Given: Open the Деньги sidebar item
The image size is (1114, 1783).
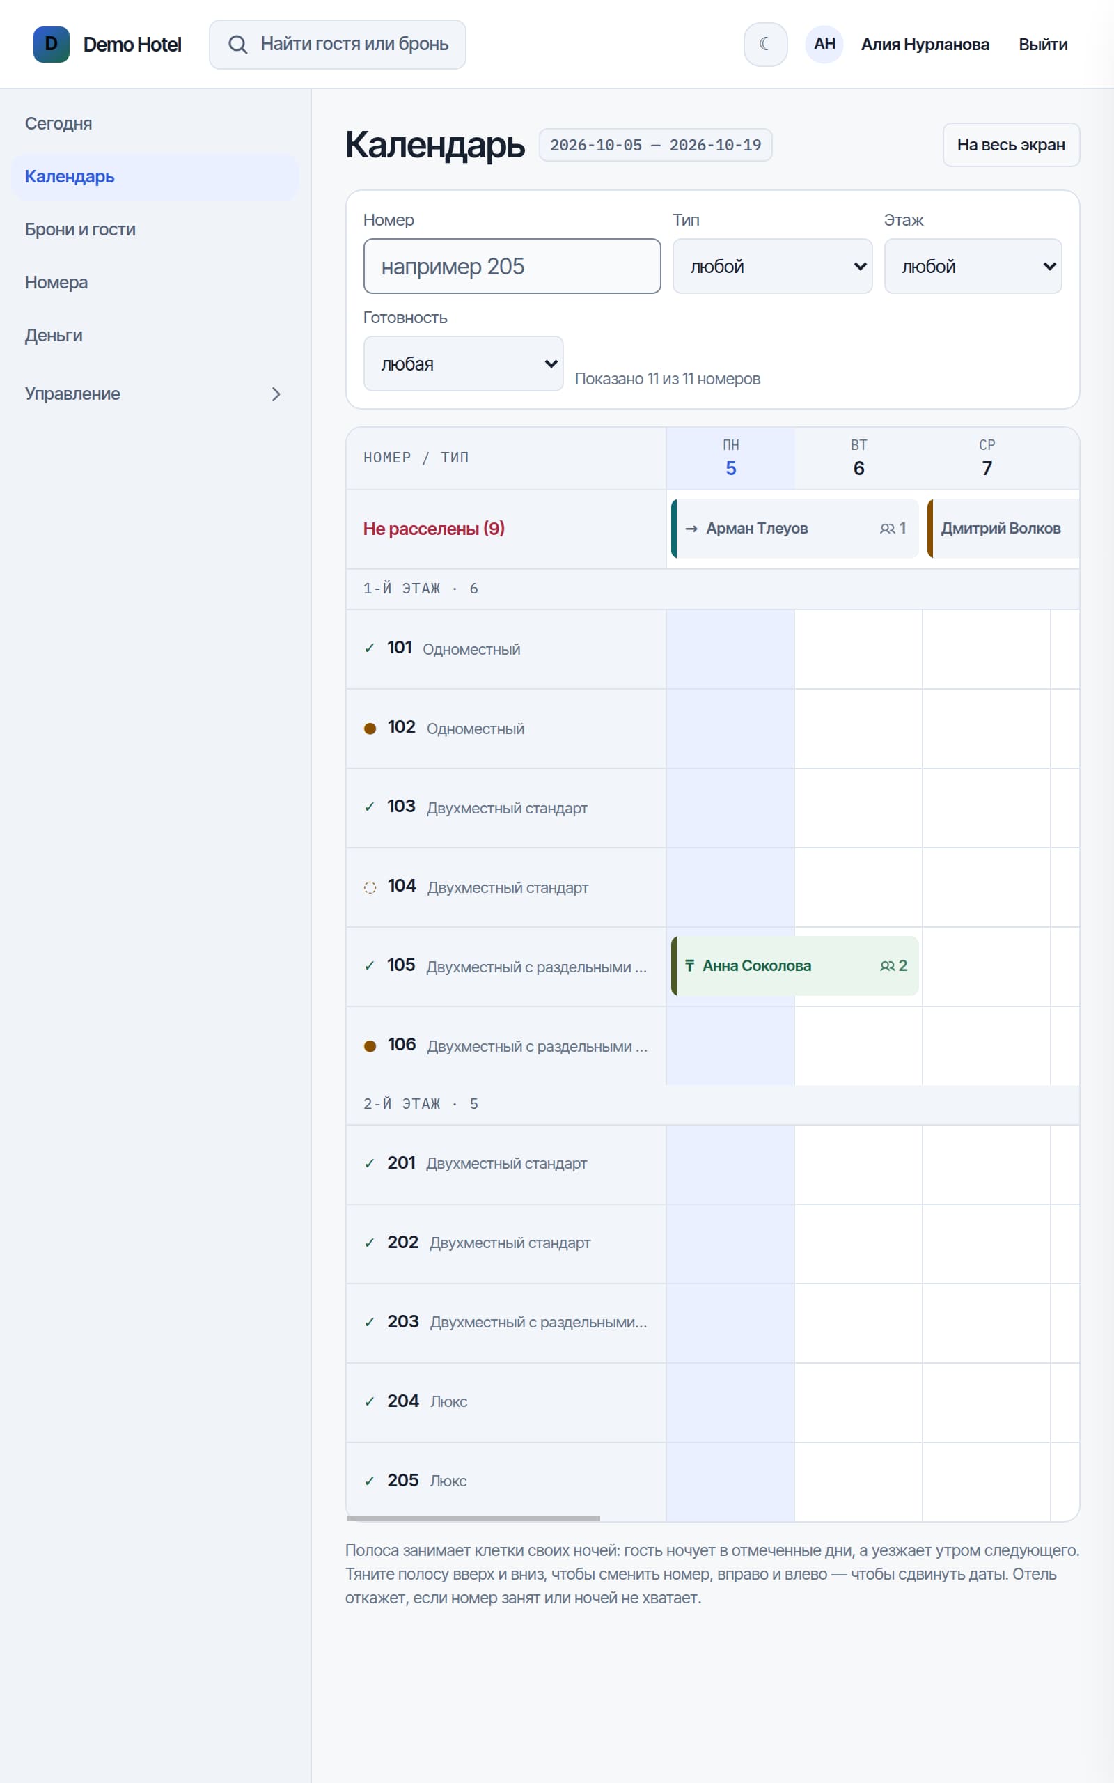Looking at the screenshot, I should pyautogui.click(x=54, y=335).
